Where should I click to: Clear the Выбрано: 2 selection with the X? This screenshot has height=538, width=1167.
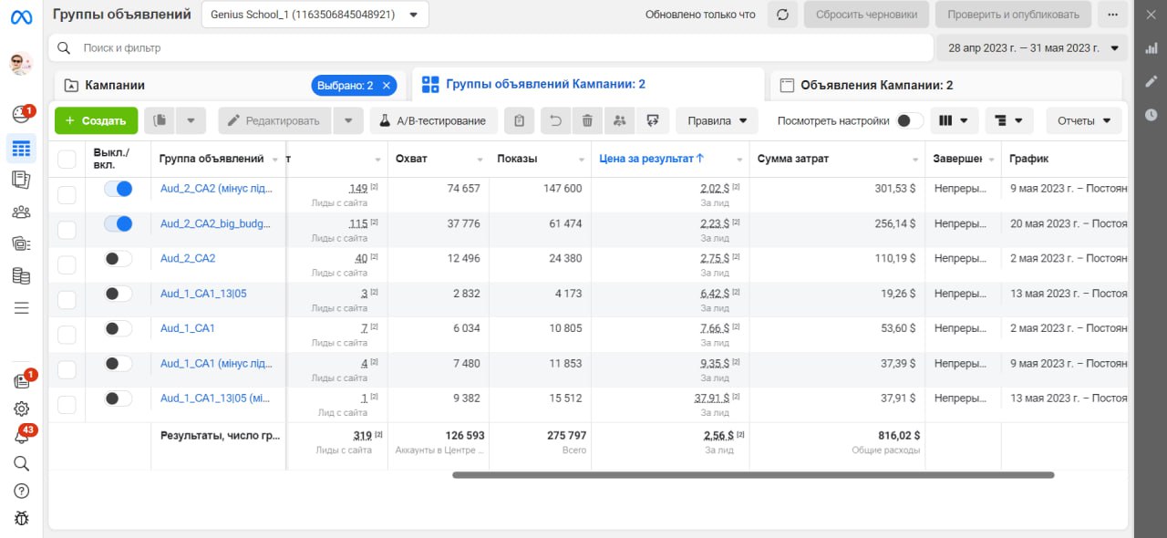point(386,86)
